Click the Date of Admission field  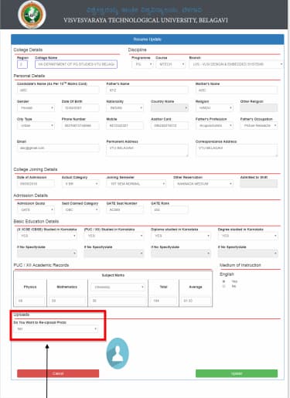click(x=36, y=184)
